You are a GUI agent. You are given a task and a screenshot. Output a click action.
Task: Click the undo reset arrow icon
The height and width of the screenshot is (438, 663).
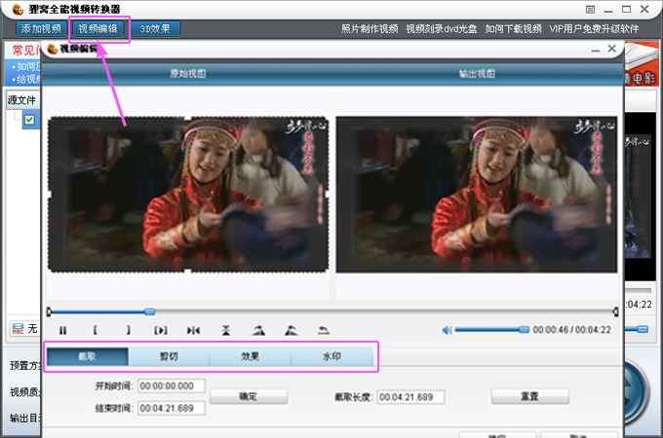tap(324, 330)
